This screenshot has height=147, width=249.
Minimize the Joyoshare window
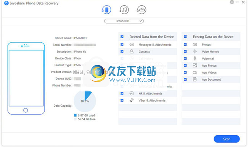[238, 2]
